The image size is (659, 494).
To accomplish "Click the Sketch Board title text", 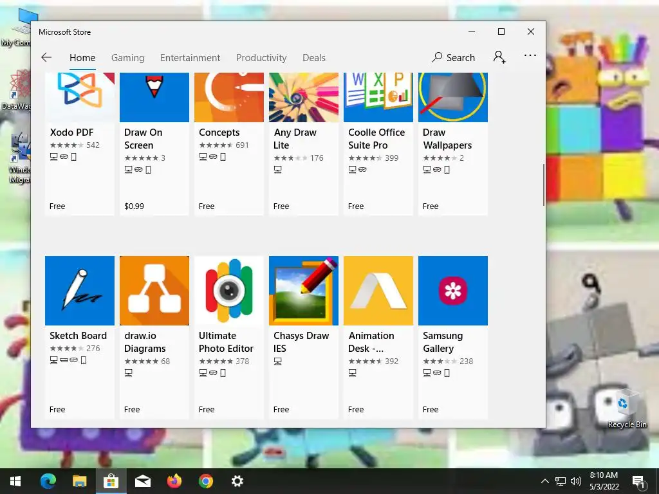I will point(78,336).
